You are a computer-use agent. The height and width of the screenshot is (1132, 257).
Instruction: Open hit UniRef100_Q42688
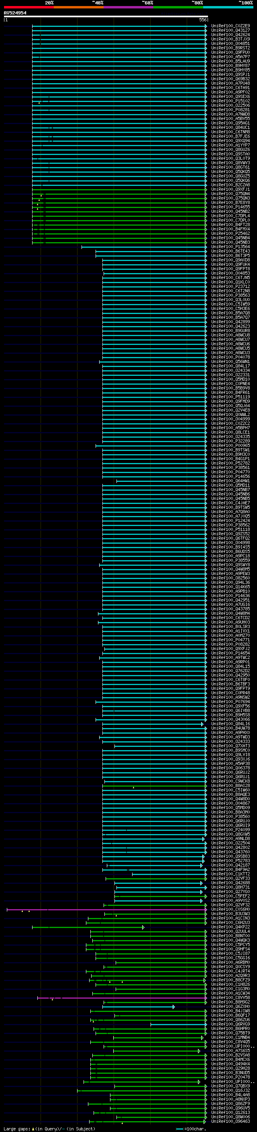tap(230, 883)
